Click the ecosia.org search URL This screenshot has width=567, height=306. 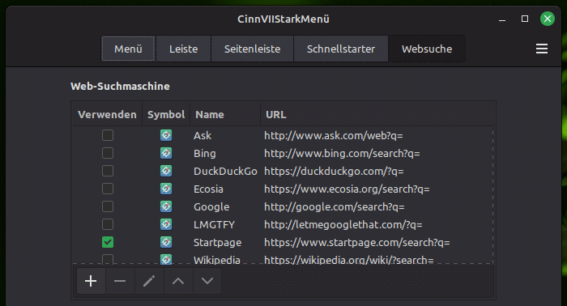(x=347, y=189)
